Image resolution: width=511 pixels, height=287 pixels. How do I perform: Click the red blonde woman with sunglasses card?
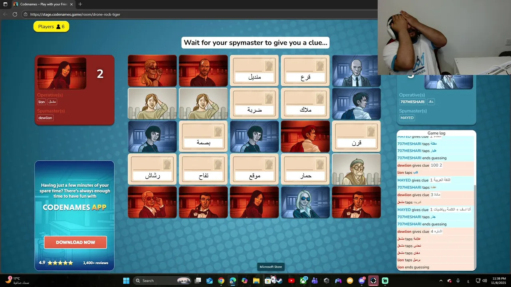[x=152, y=71]
